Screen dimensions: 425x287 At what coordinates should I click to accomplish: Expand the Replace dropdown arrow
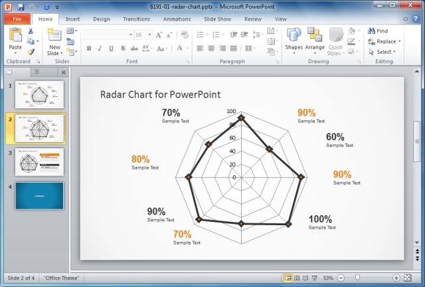point(400,41)
